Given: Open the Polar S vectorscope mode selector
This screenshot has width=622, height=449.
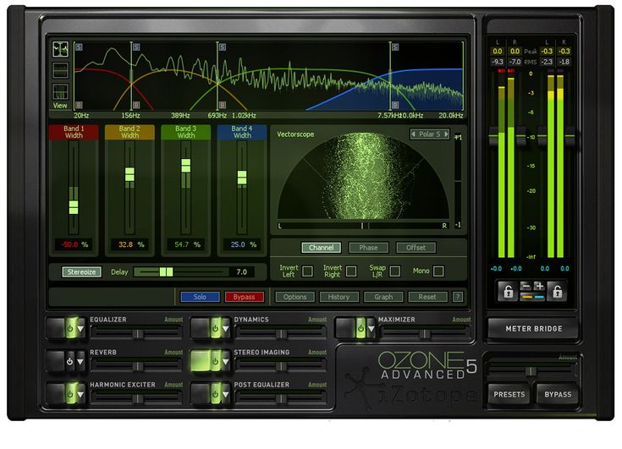Looking at the screenshot, I should 430,134.
